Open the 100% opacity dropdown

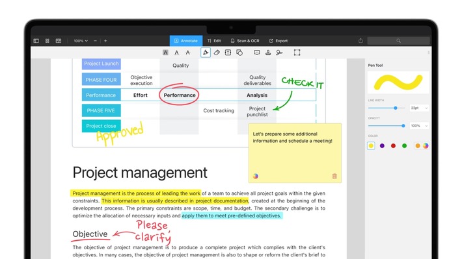(419, 126)
